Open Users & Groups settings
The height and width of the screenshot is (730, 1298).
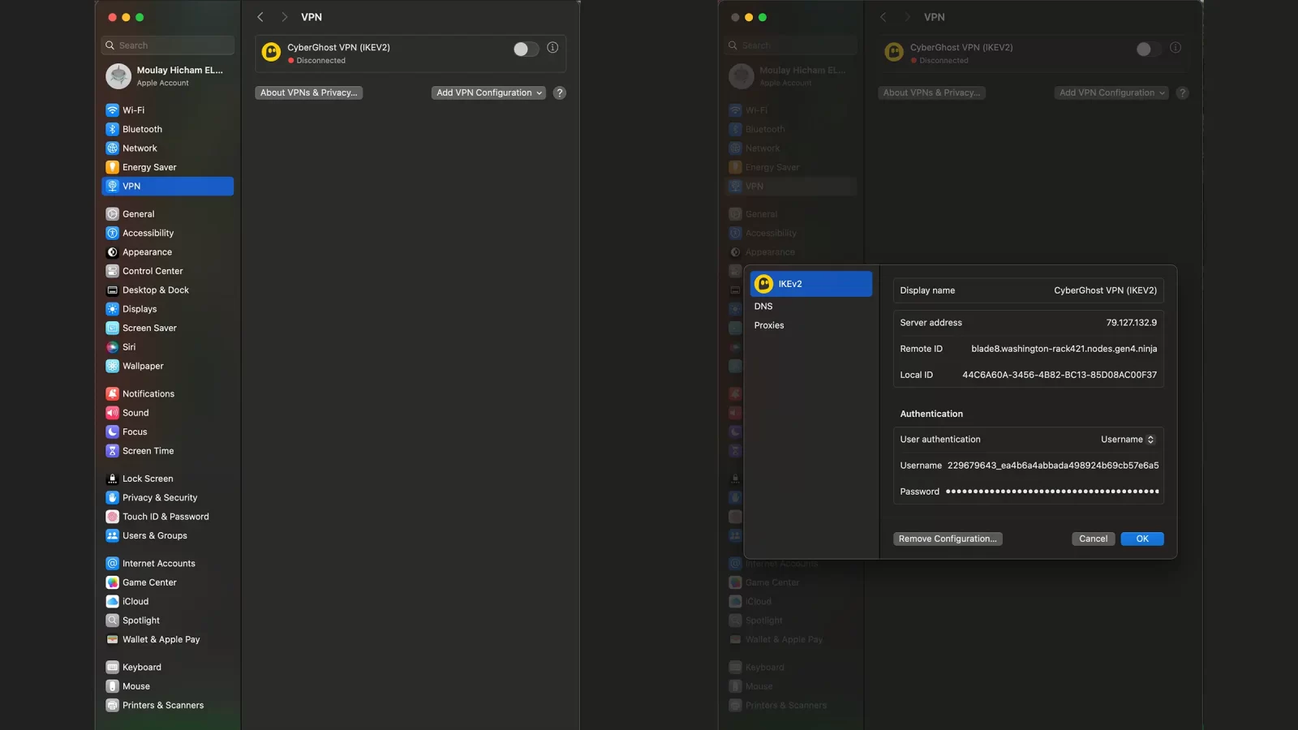[x=167, y=535]
